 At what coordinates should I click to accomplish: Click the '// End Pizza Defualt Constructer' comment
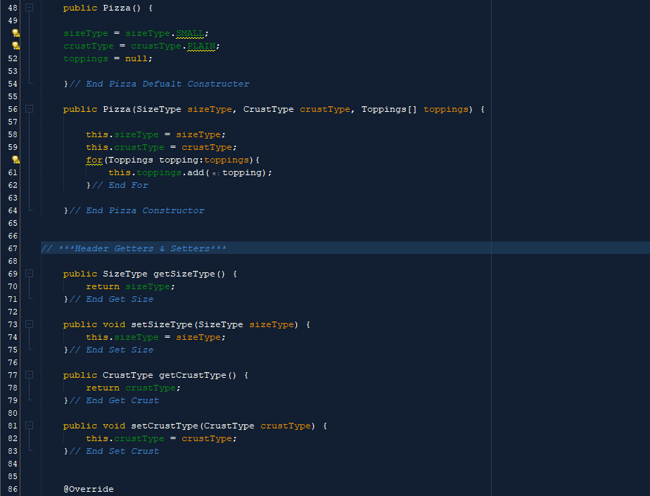pos(159,84)
